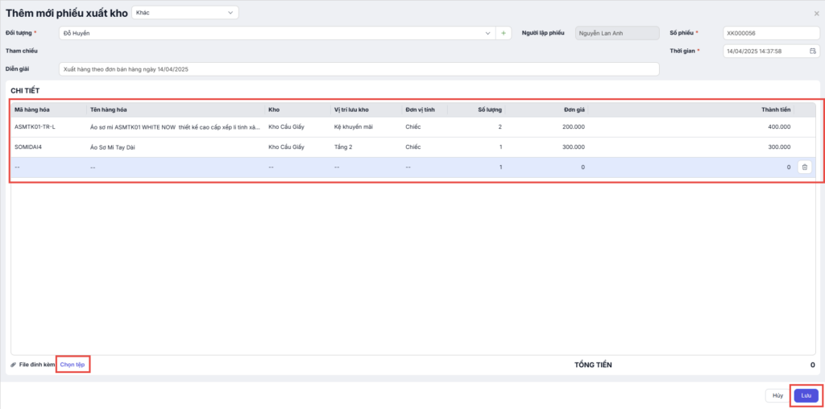The width and height of the screenshot is (825, 409).
Task: Click the Mã hàng hóa column header
Action: point(33,109)
